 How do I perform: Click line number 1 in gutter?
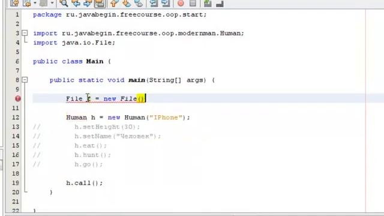17,14
